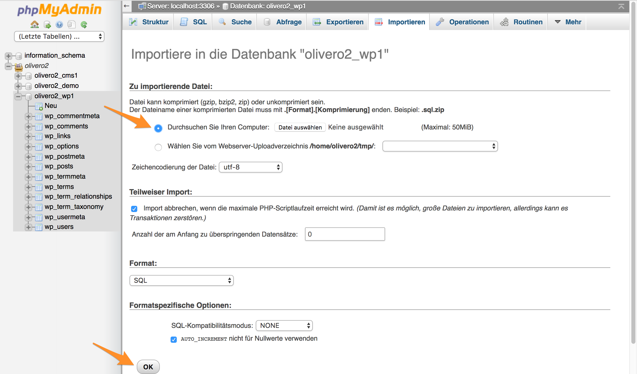Click the database icon before olivero2_wp1 in breadcrumb

[x=225, y=6]
